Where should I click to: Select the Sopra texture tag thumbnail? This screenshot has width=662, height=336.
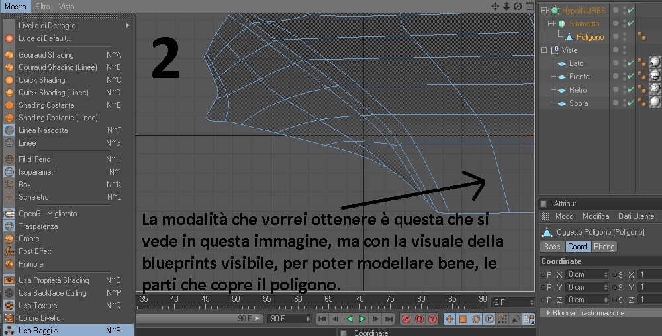point(655,103)
